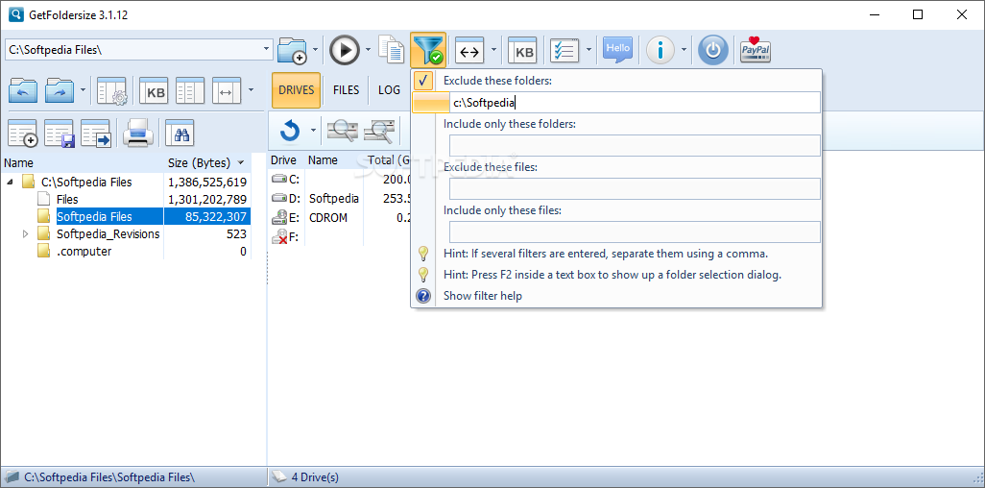Screen dimensions: 985x488
Task: Sort by the Size (Bytes) column header
Action: point(206,163)
